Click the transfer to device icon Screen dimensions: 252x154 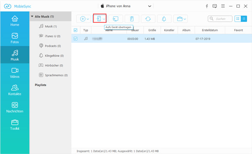click(99, 19)
